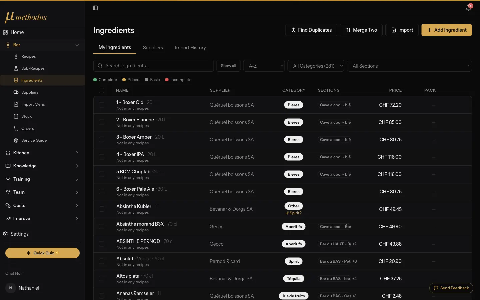Click price CHF 20.90 for Absolut

click(x=390, y=261)
